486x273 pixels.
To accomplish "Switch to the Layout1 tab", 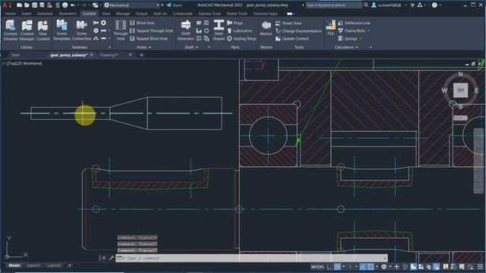I will coord(33,265).
